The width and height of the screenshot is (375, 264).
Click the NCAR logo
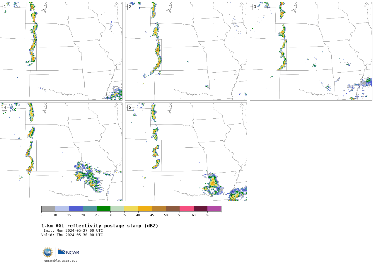click(x=69, y=252)
